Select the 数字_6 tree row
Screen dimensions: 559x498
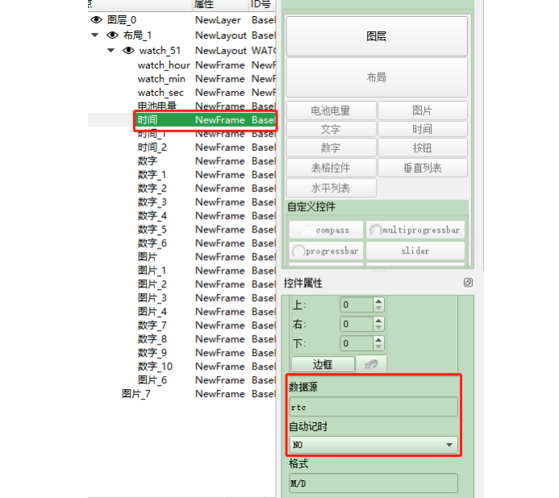[181, 243]
